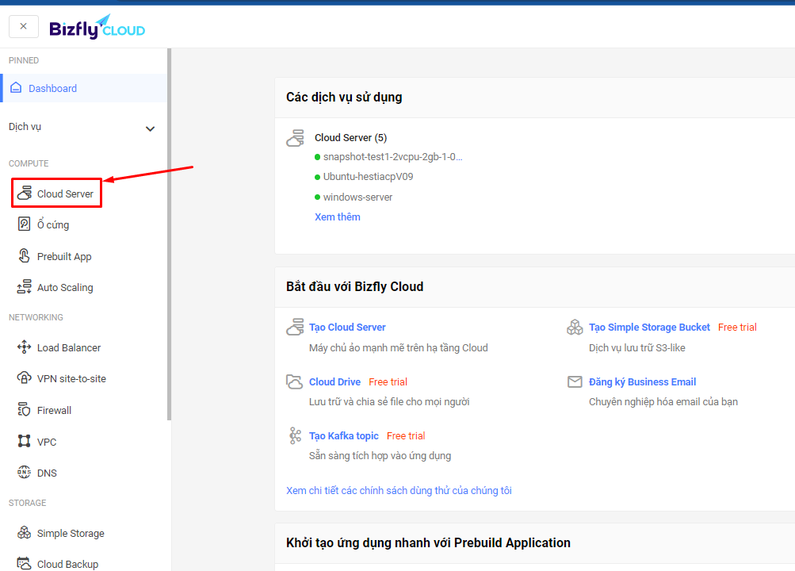
Task: Click Free trial label next to Storage Bucket
Action: pos(737,328)
